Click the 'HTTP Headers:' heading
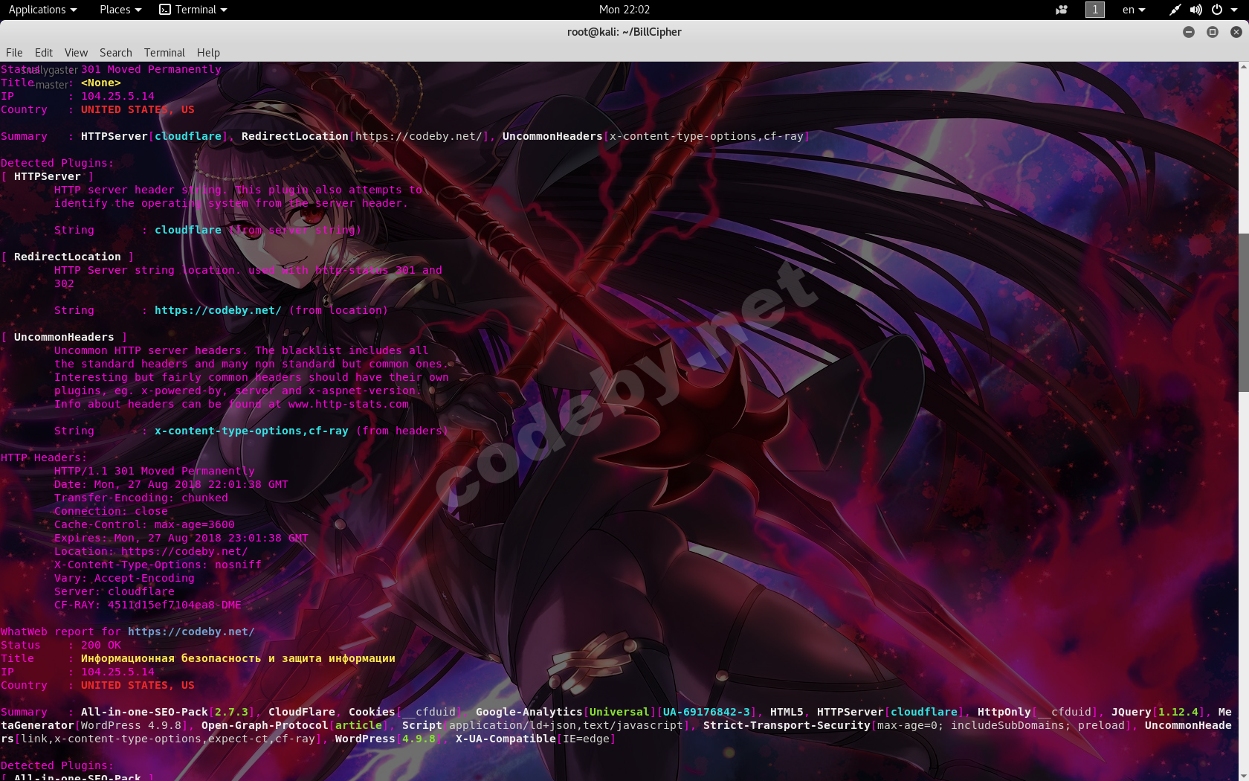 (44, 457)
